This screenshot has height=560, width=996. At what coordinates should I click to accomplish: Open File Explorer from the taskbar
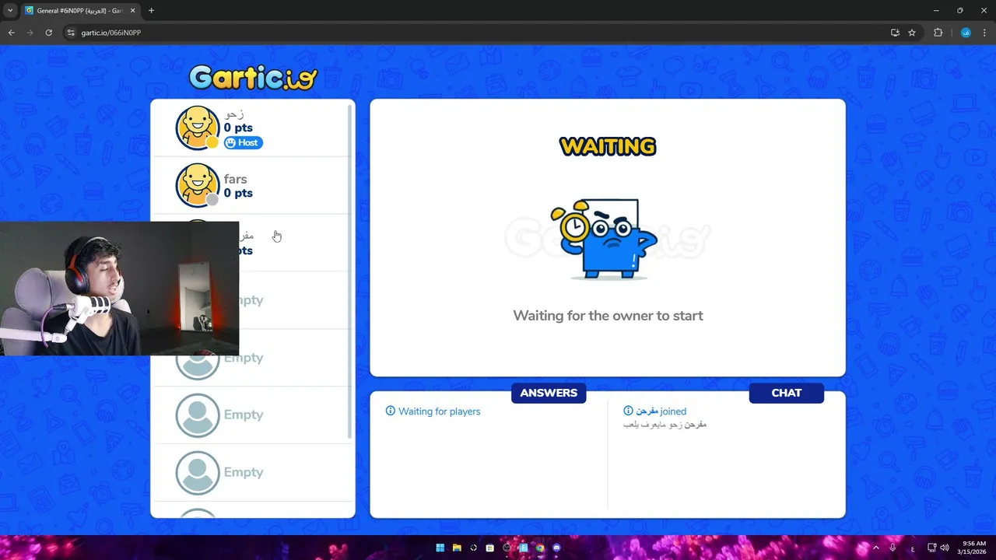pyautogui.click(x=457, y=548)
